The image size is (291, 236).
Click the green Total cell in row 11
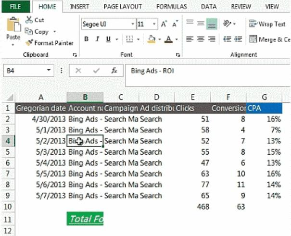(x=85, y=219)
